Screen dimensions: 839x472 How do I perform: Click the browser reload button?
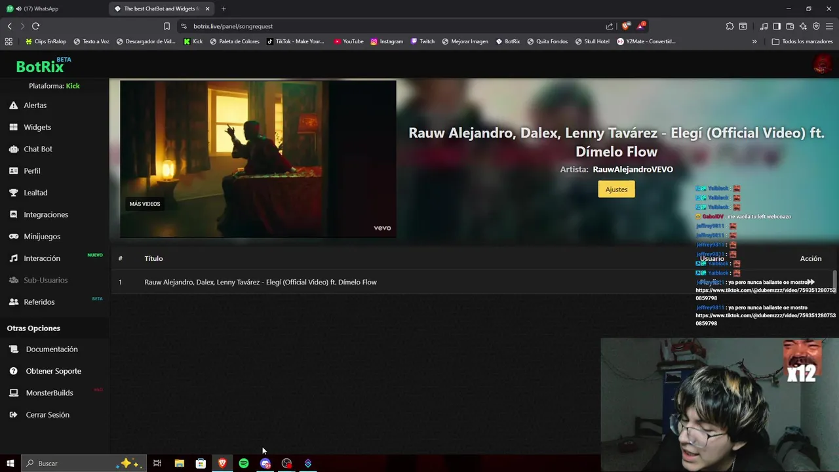35,26
